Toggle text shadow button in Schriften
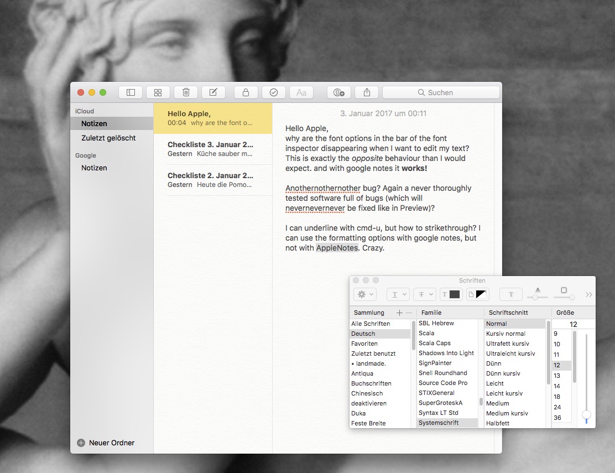 pyautogui.click(x=510, y=294)
